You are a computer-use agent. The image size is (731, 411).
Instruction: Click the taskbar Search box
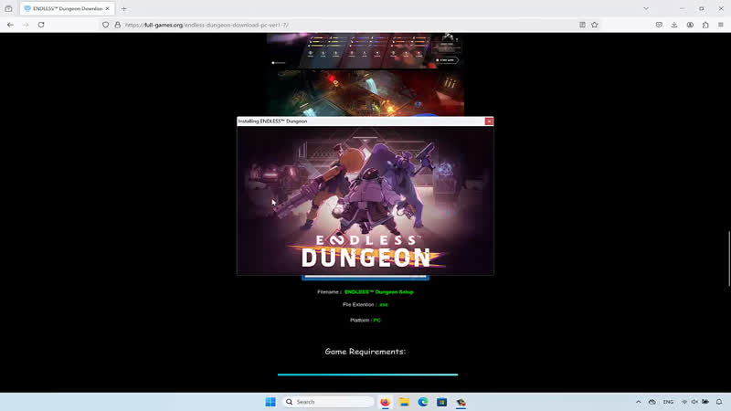tap(329, 402)
